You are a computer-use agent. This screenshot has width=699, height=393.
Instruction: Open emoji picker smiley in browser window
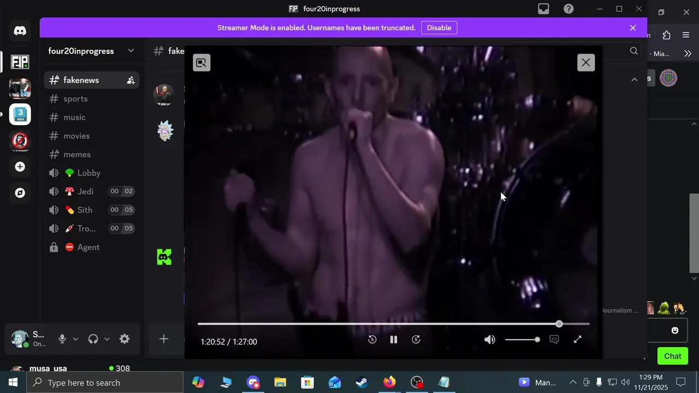[x=675, y=330]
